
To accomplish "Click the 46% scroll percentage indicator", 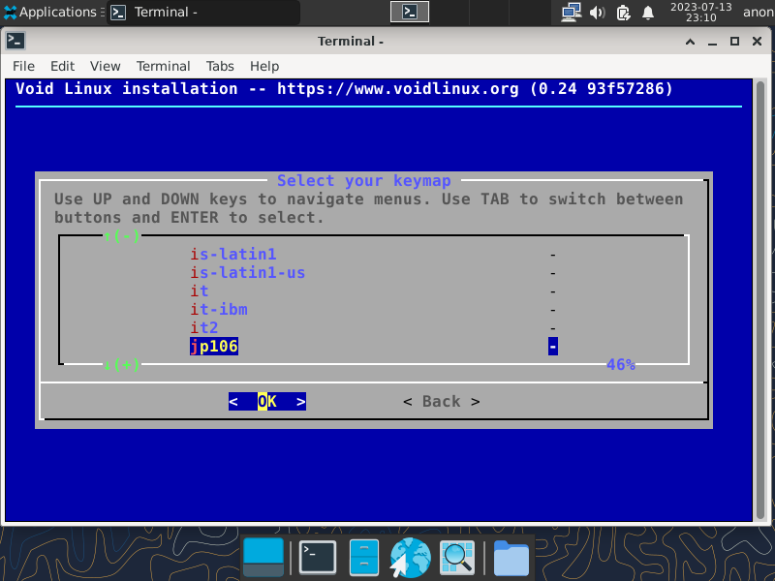I will pos(620,365).
